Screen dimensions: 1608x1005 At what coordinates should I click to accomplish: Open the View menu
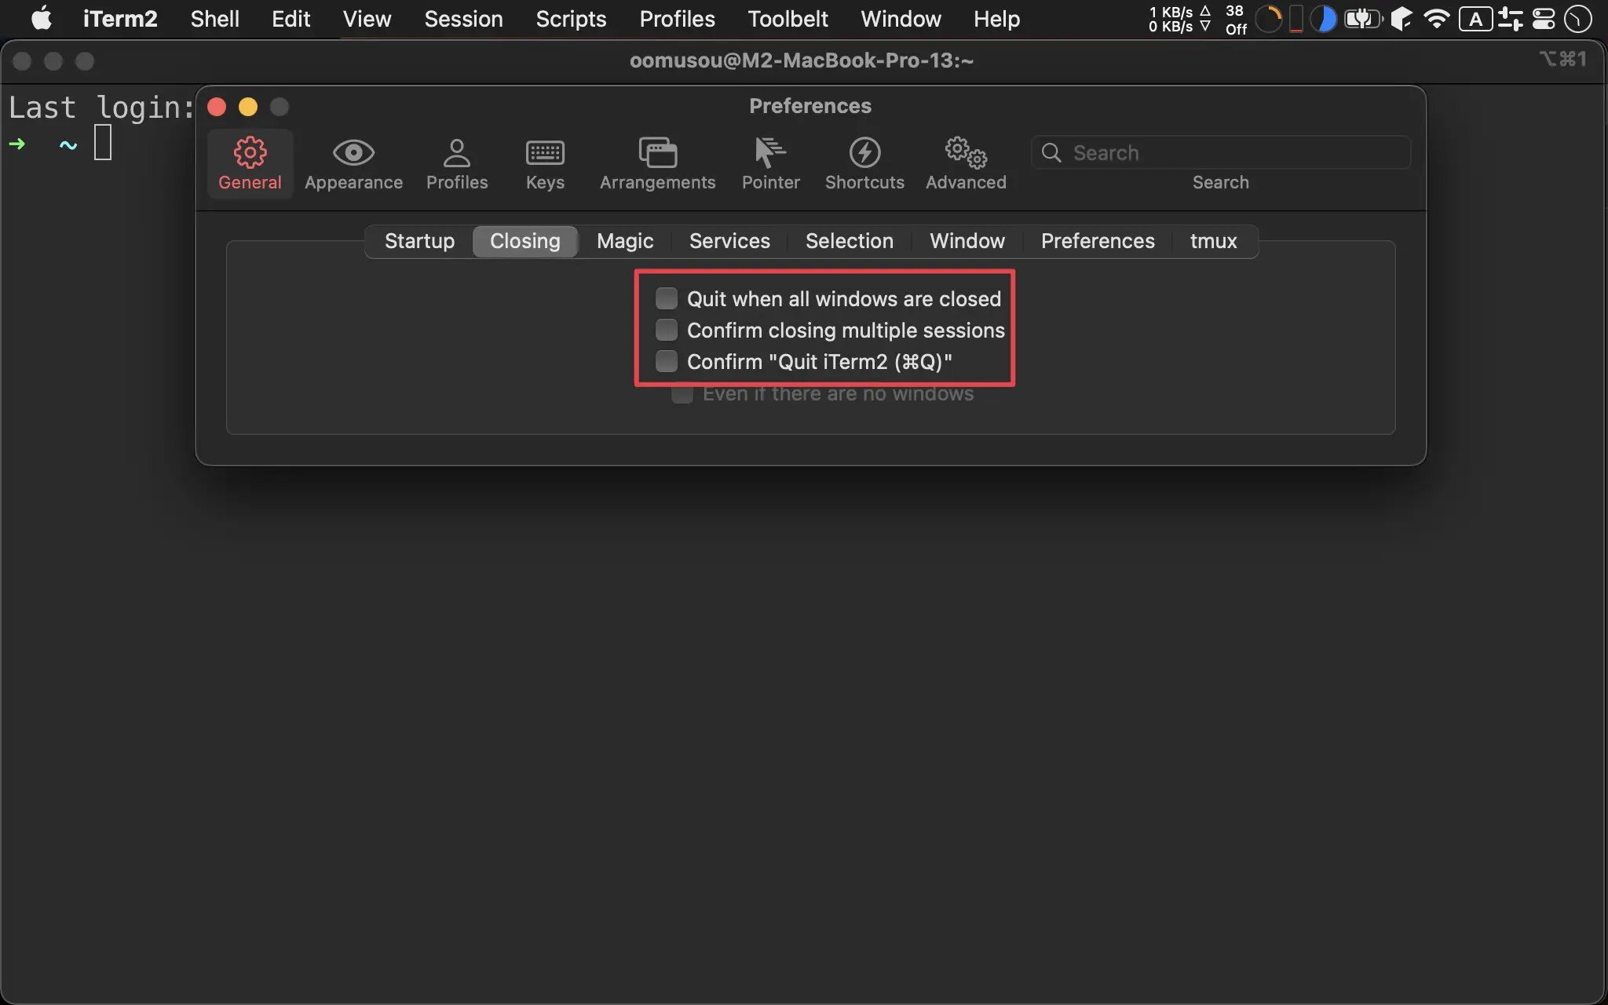coord(367,19)
